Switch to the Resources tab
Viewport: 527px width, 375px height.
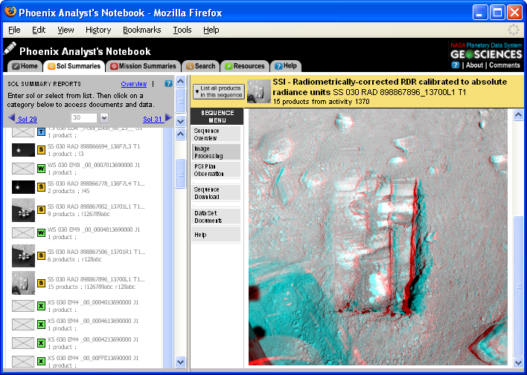(244, 66)
